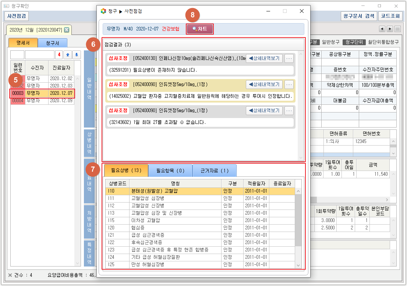
Task: Switch to the 필요항목 (0) tab
Action: point(170,171)
